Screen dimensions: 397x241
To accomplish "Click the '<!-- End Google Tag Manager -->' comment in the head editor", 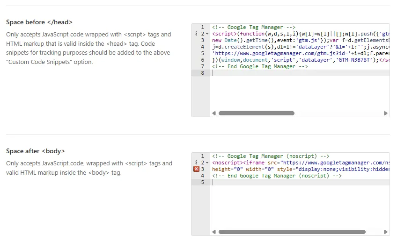I will click(260, 66).
